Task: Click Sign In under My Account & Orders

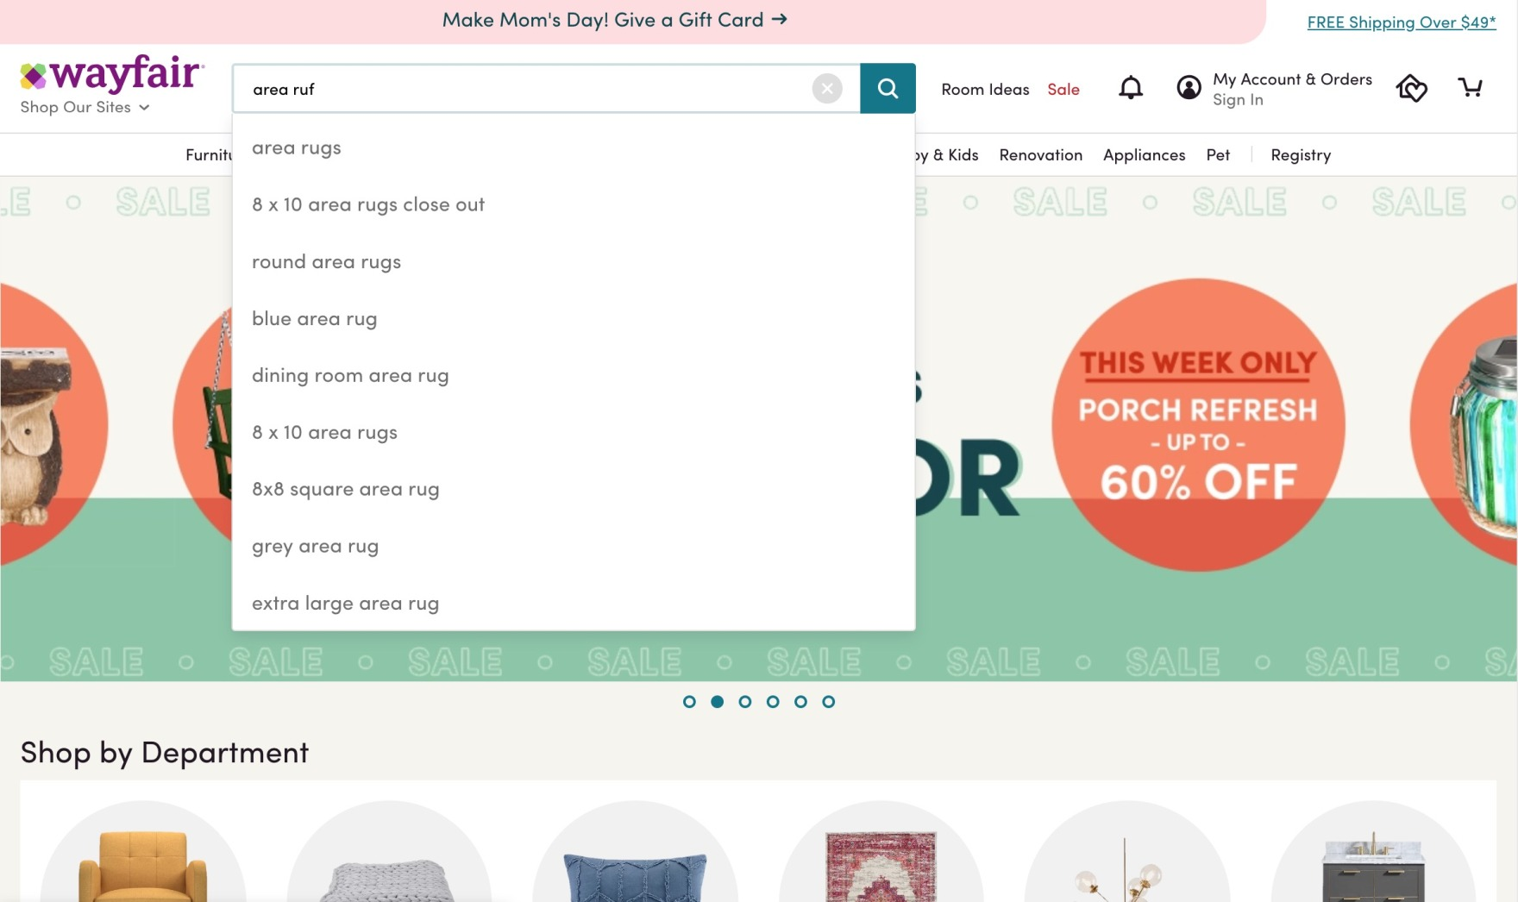Action: [x=1239, y=99]
